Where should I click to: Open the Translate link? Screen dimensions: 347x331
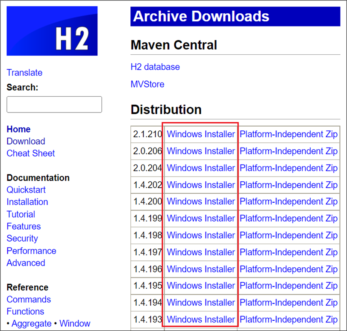click(24, 73)
